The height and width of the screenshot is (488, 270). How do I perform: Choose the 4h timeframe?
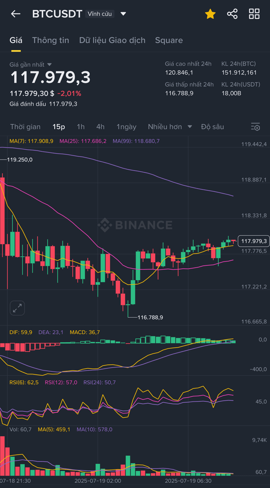point(100,127)
